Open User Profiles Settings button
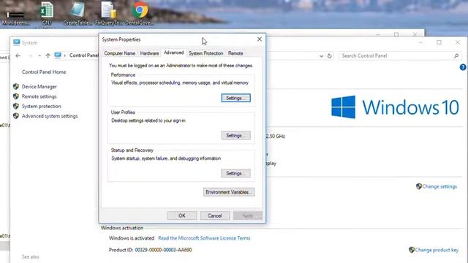Image resolution: width=468 pixels, height=263 pixels. [235, 135]
